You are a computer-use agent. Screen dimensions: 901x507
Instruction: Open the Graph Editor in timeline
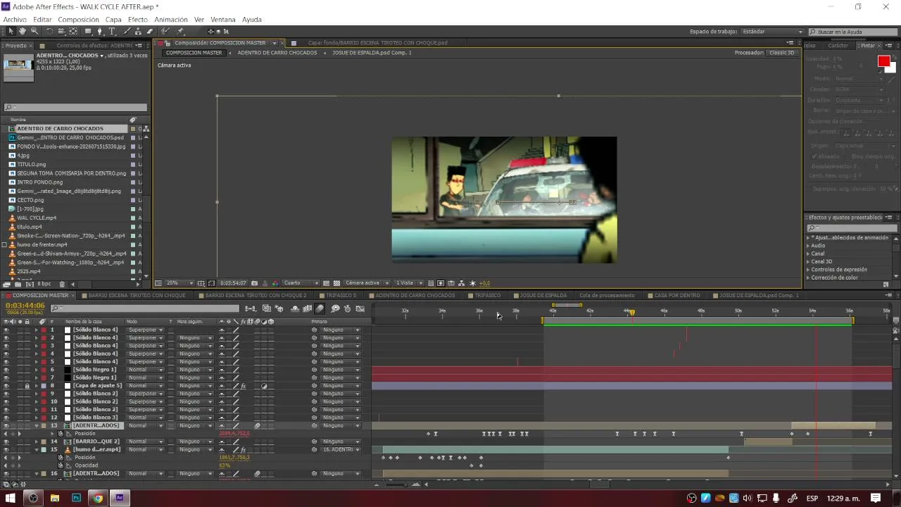point(360,308)
